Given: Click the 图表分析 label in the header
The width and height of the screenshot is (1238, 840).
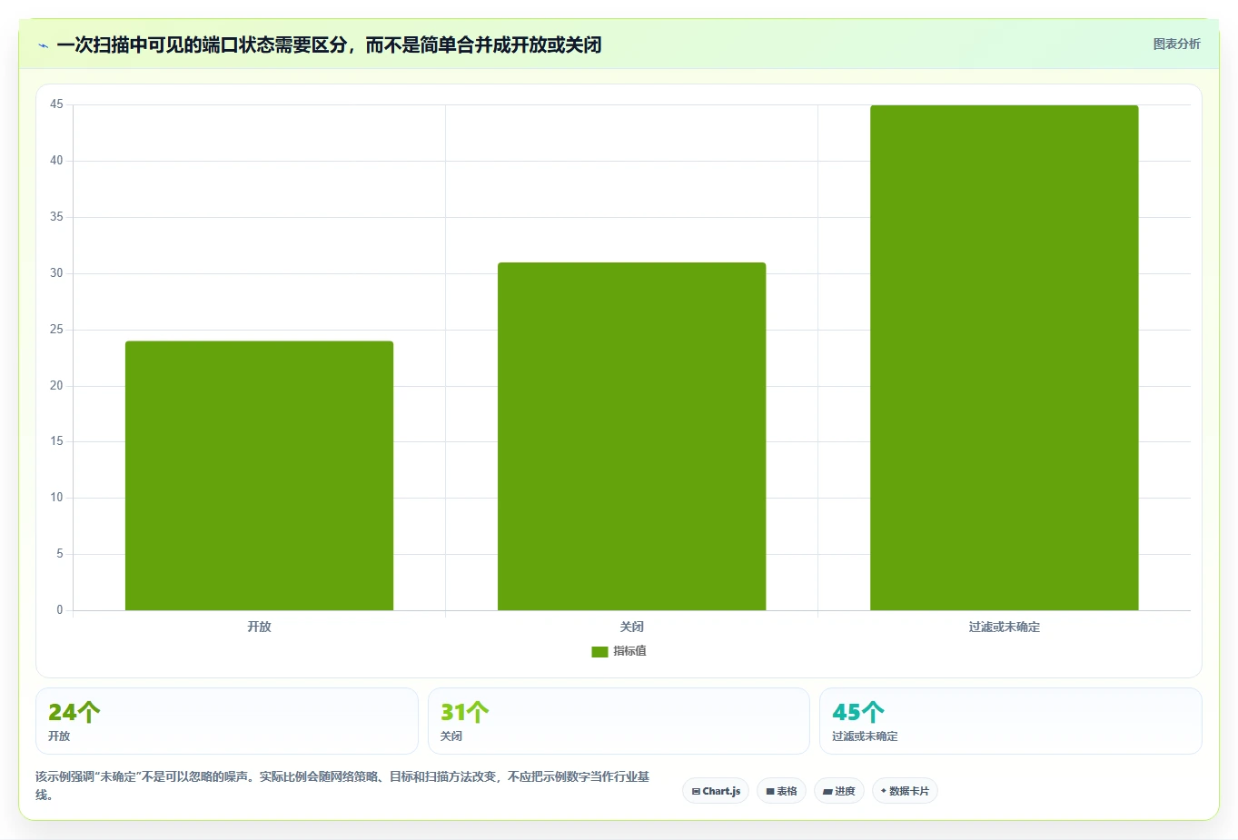Looking at the screenshot, I should pyautogui.click(x=1176, y=44).
